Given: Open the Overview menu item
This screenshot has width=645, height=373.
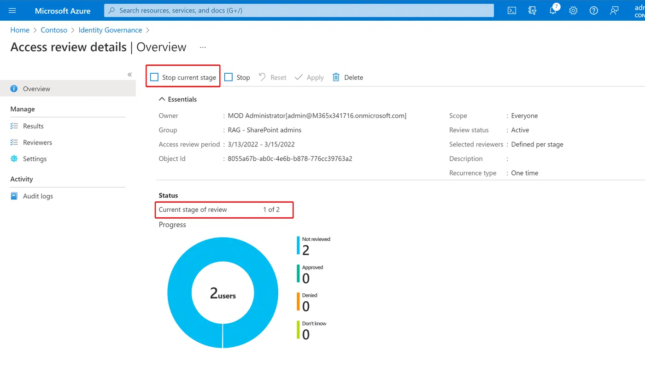Looking at the screenshot, I should [68, 88].
